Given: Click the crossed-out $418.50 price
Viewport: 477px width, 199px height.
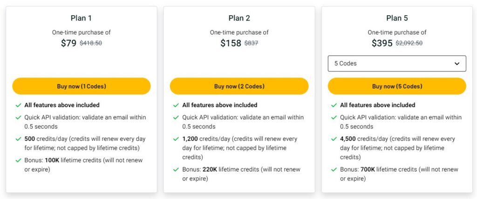Looking at the screenshot, I should click(91, 43).
